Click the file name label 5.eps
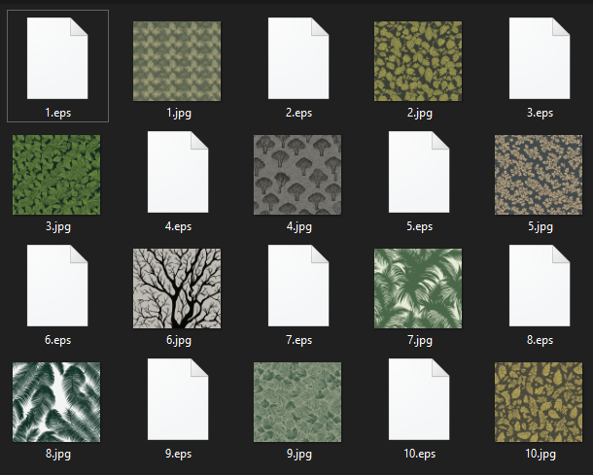 pos(419,226)
